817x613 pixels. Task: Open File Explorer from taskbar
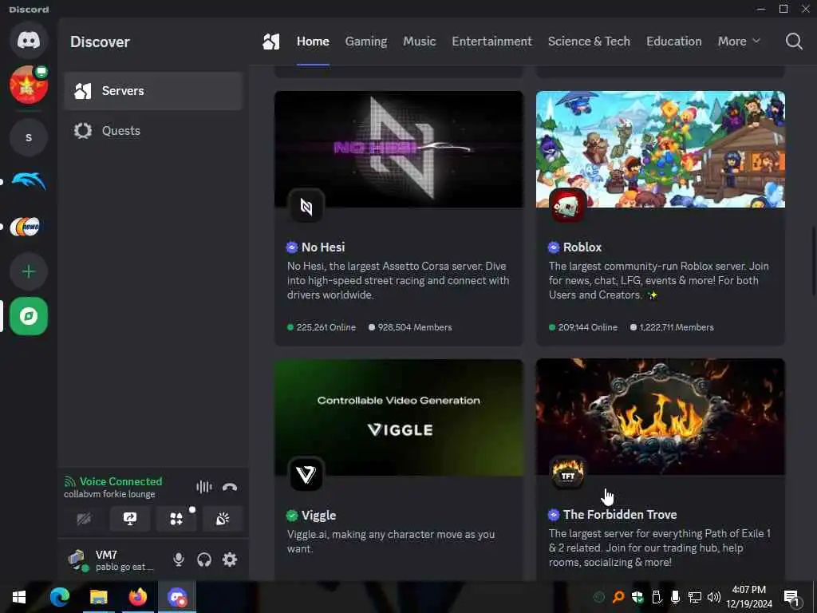(98, 597)
